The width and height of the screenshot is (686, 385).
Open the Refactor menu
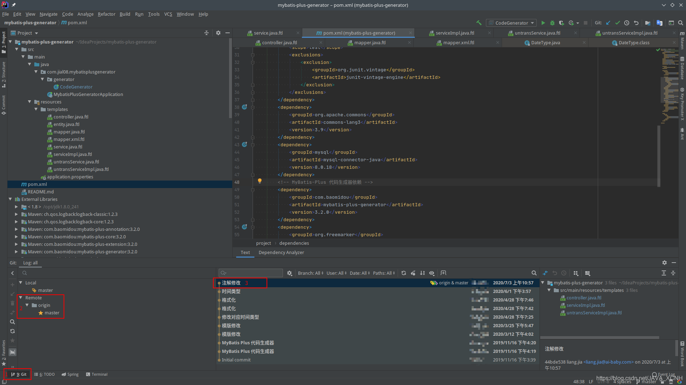click(106, 14)
